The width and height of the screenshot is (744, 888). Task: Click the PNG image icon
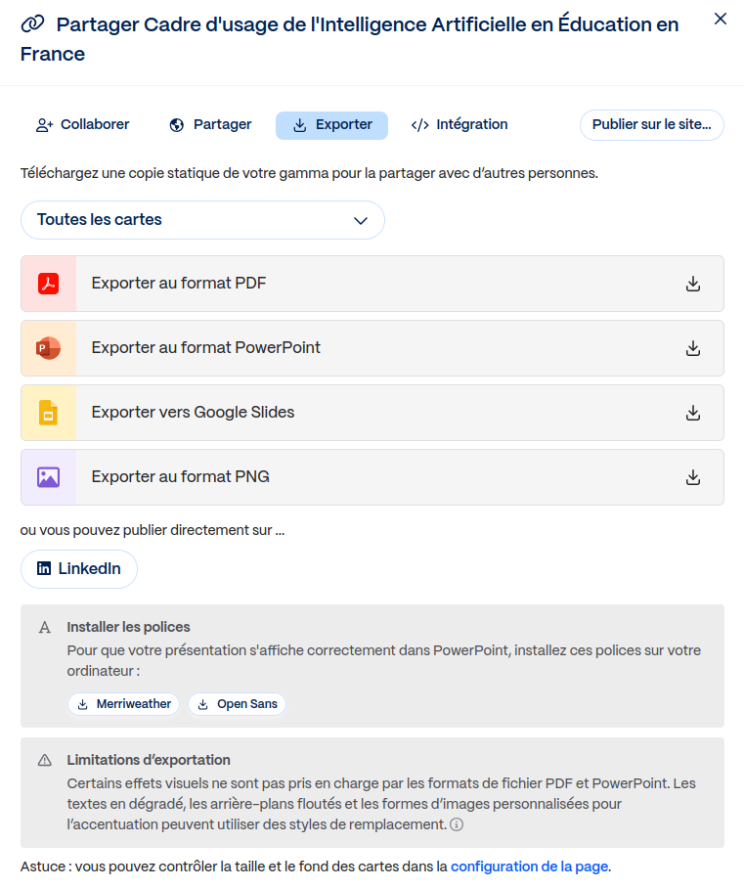tap(49, 477)
